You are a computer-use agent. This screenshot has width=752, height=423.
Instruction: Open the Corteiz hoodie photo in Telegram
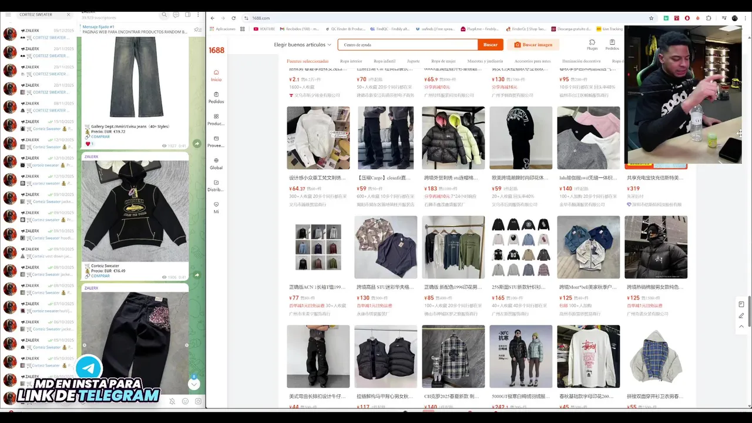[135, 211]
